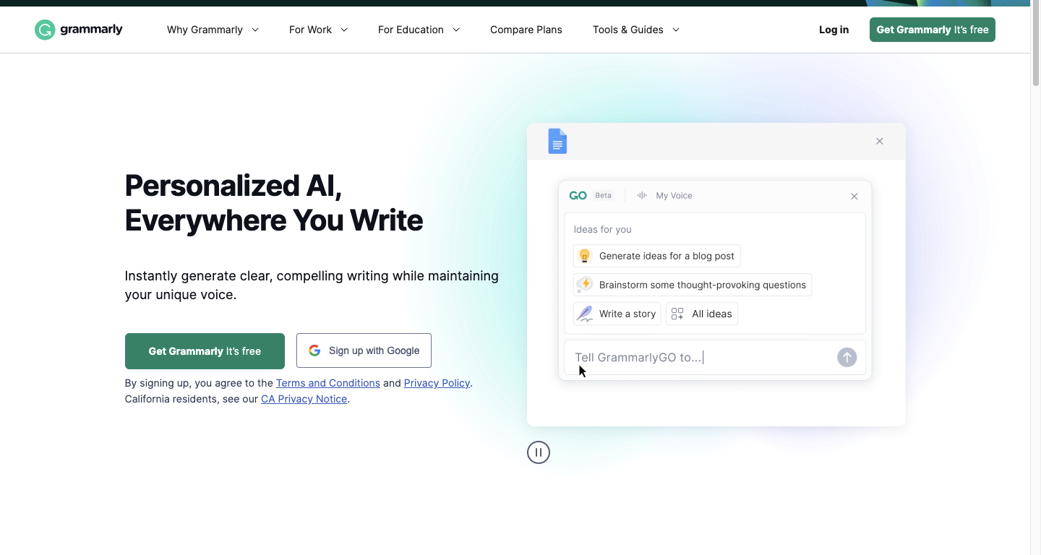Click the Ideas for you heading

click(x=602, y=230)
